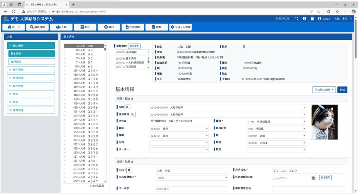Click the search icon beside 氏名 label
The width and height of the screenshot is (358, 194).
pos(129,170)
